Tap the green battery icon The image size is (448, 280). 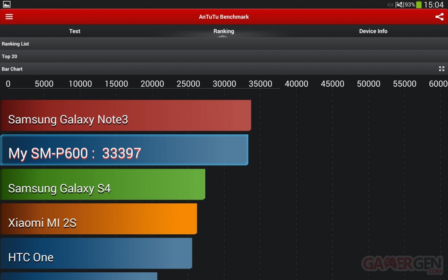coord(419,5)
